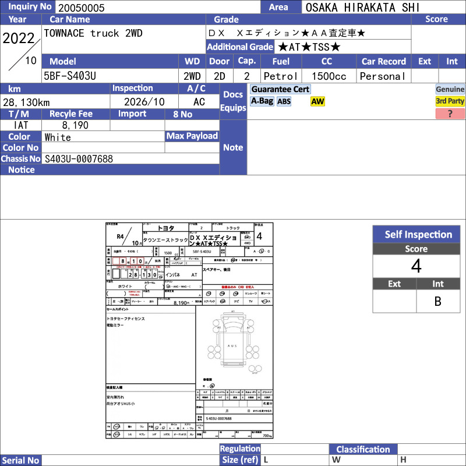Click the Docs label

[x=233, y=94]
